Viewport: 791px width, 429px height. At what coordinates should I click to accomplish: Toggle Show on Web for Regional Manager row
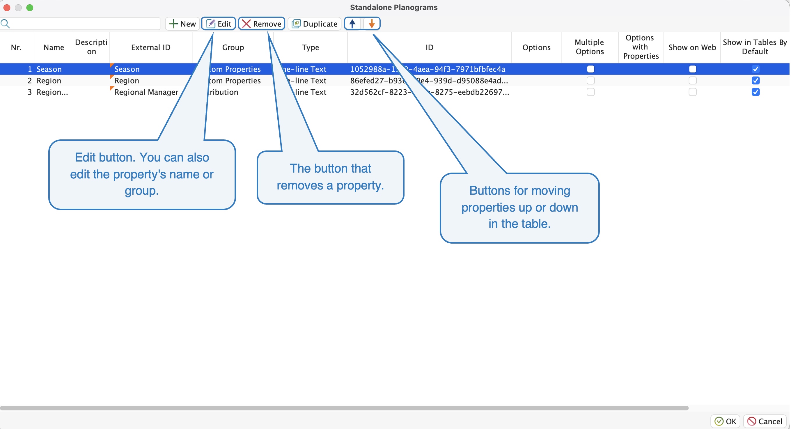click(692, 92)
